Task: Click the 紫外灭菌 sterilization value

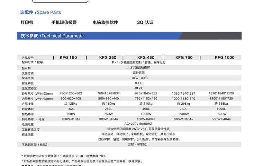Action: tap(139, 73)
